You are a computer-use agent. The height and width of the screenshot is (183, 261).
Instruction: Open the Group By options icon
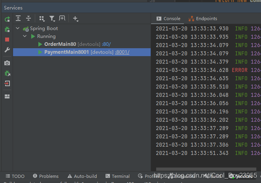pos(42,19)
